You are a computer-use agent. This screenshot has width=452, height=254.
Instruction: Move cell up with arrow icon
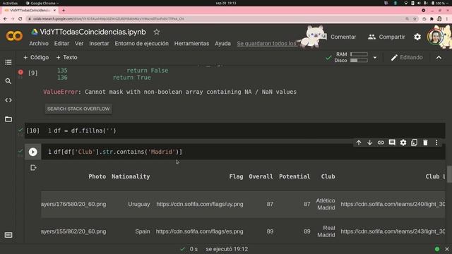[359, 143]
